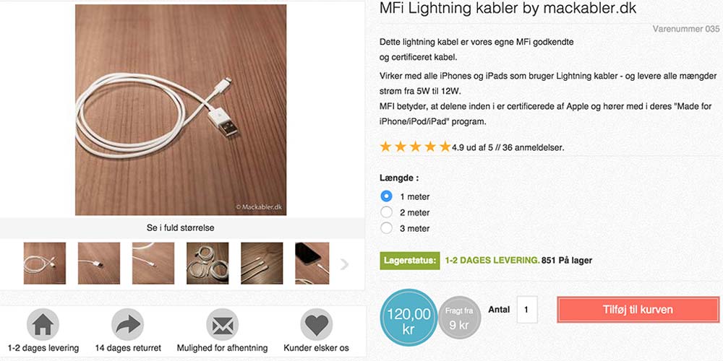The image size is (723, 361).
Task: View the third thumbnail of the connector
Action: 153,264
